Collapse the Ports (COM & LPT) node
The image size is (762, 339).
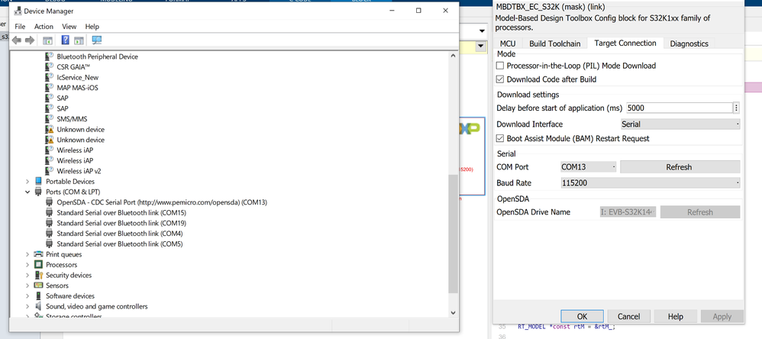[27, 192]
